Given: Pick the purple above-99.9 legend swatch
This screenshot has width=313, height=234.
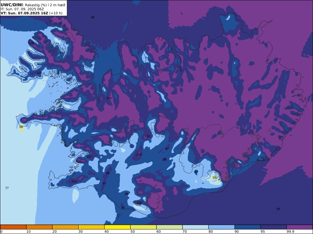Looking at the screenshot, I should [300, 227].
